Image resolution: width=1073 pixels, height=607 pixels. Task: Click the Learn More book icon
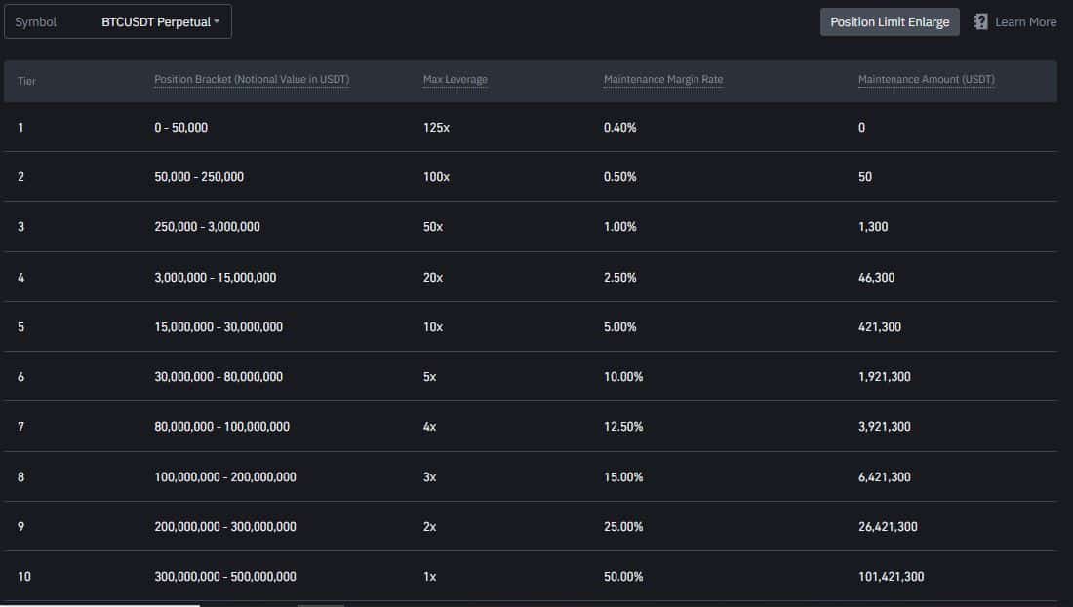pos(980,21)
